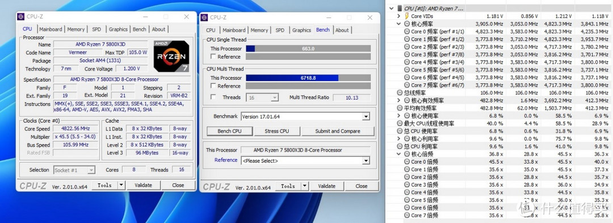The image size is (613, 223).
Task: Click the clock icon beside 核心有效频率
Action: point(406,100)
